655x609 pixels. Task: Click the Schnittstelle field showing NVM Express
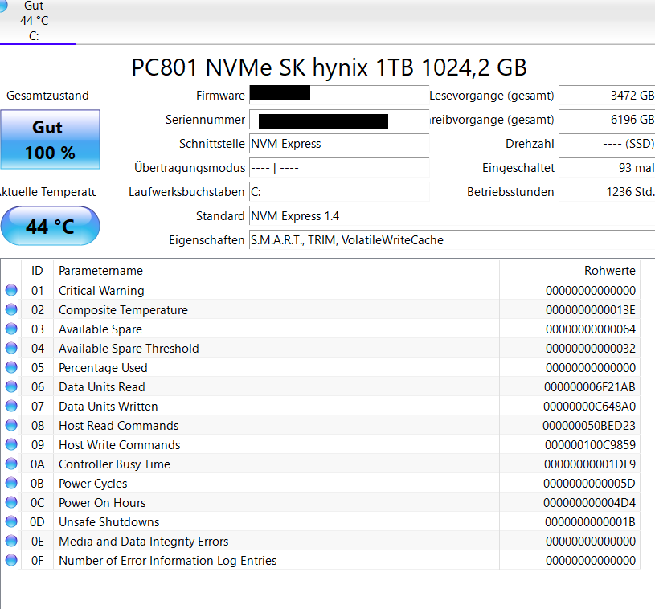pyautogui.click(x=339, y=144)
